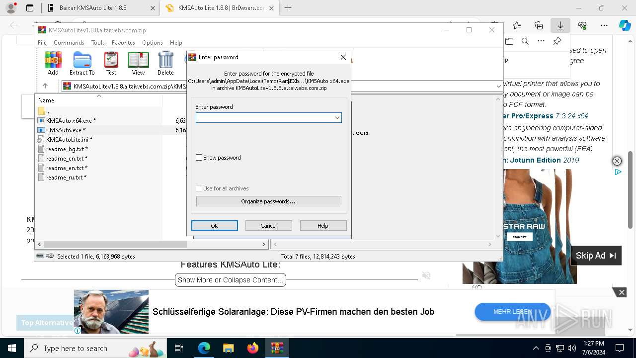Close the side ad with X circle
The height and width of the screenshot is (358, 636).
(617, 161)
